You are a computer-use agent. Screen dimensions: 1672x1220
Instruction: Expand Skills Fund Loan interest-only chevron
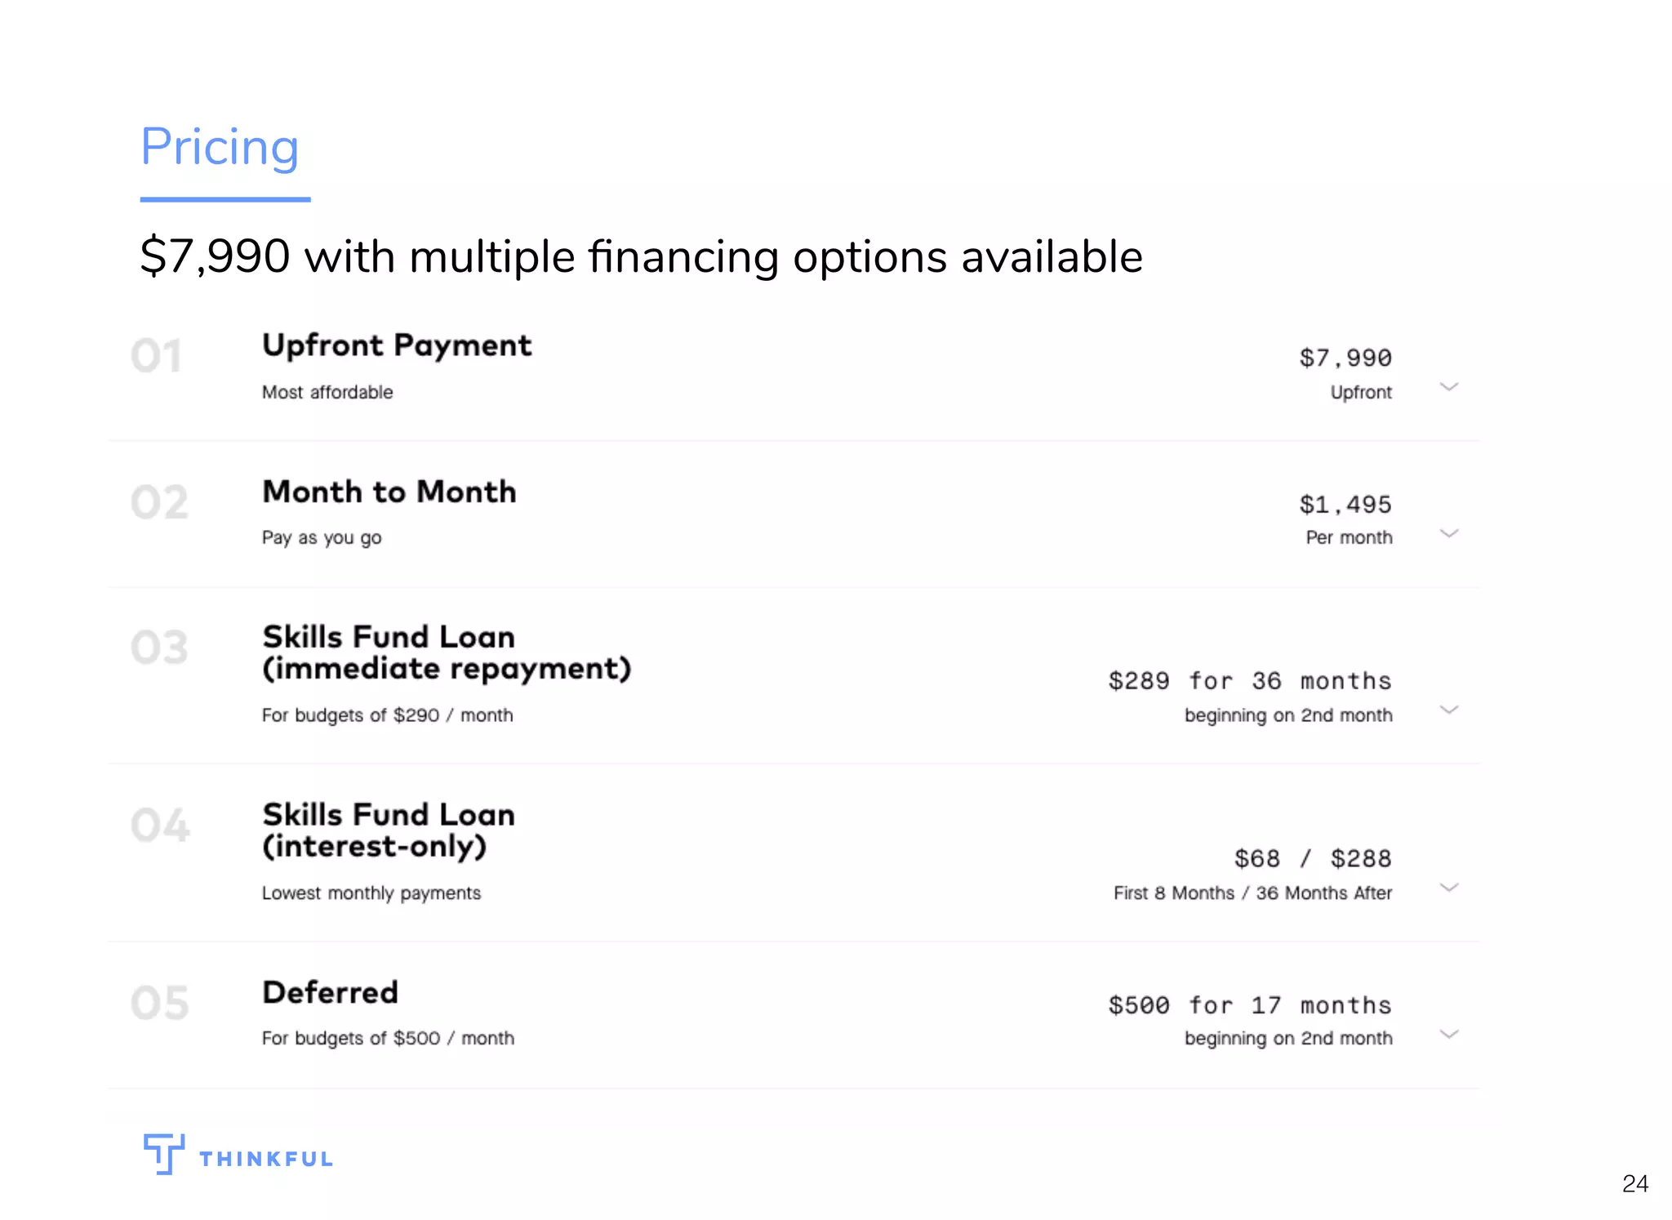pyautogui.click(x=1448, y=888)
